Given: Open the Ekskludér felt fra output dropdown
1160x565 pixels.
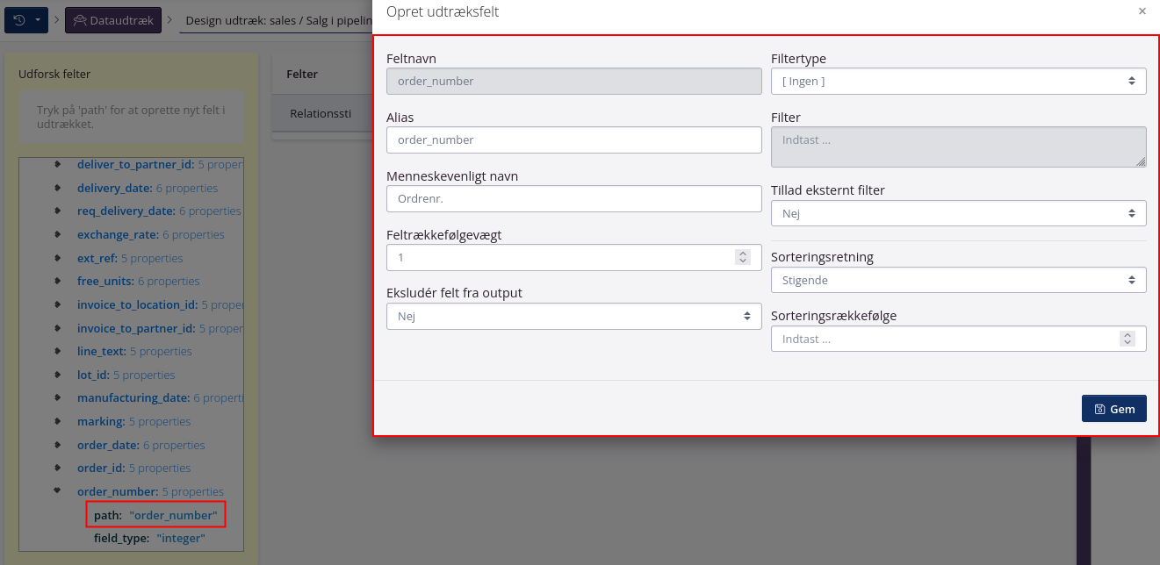Looking at the screenshot, I should click(573, 316).
